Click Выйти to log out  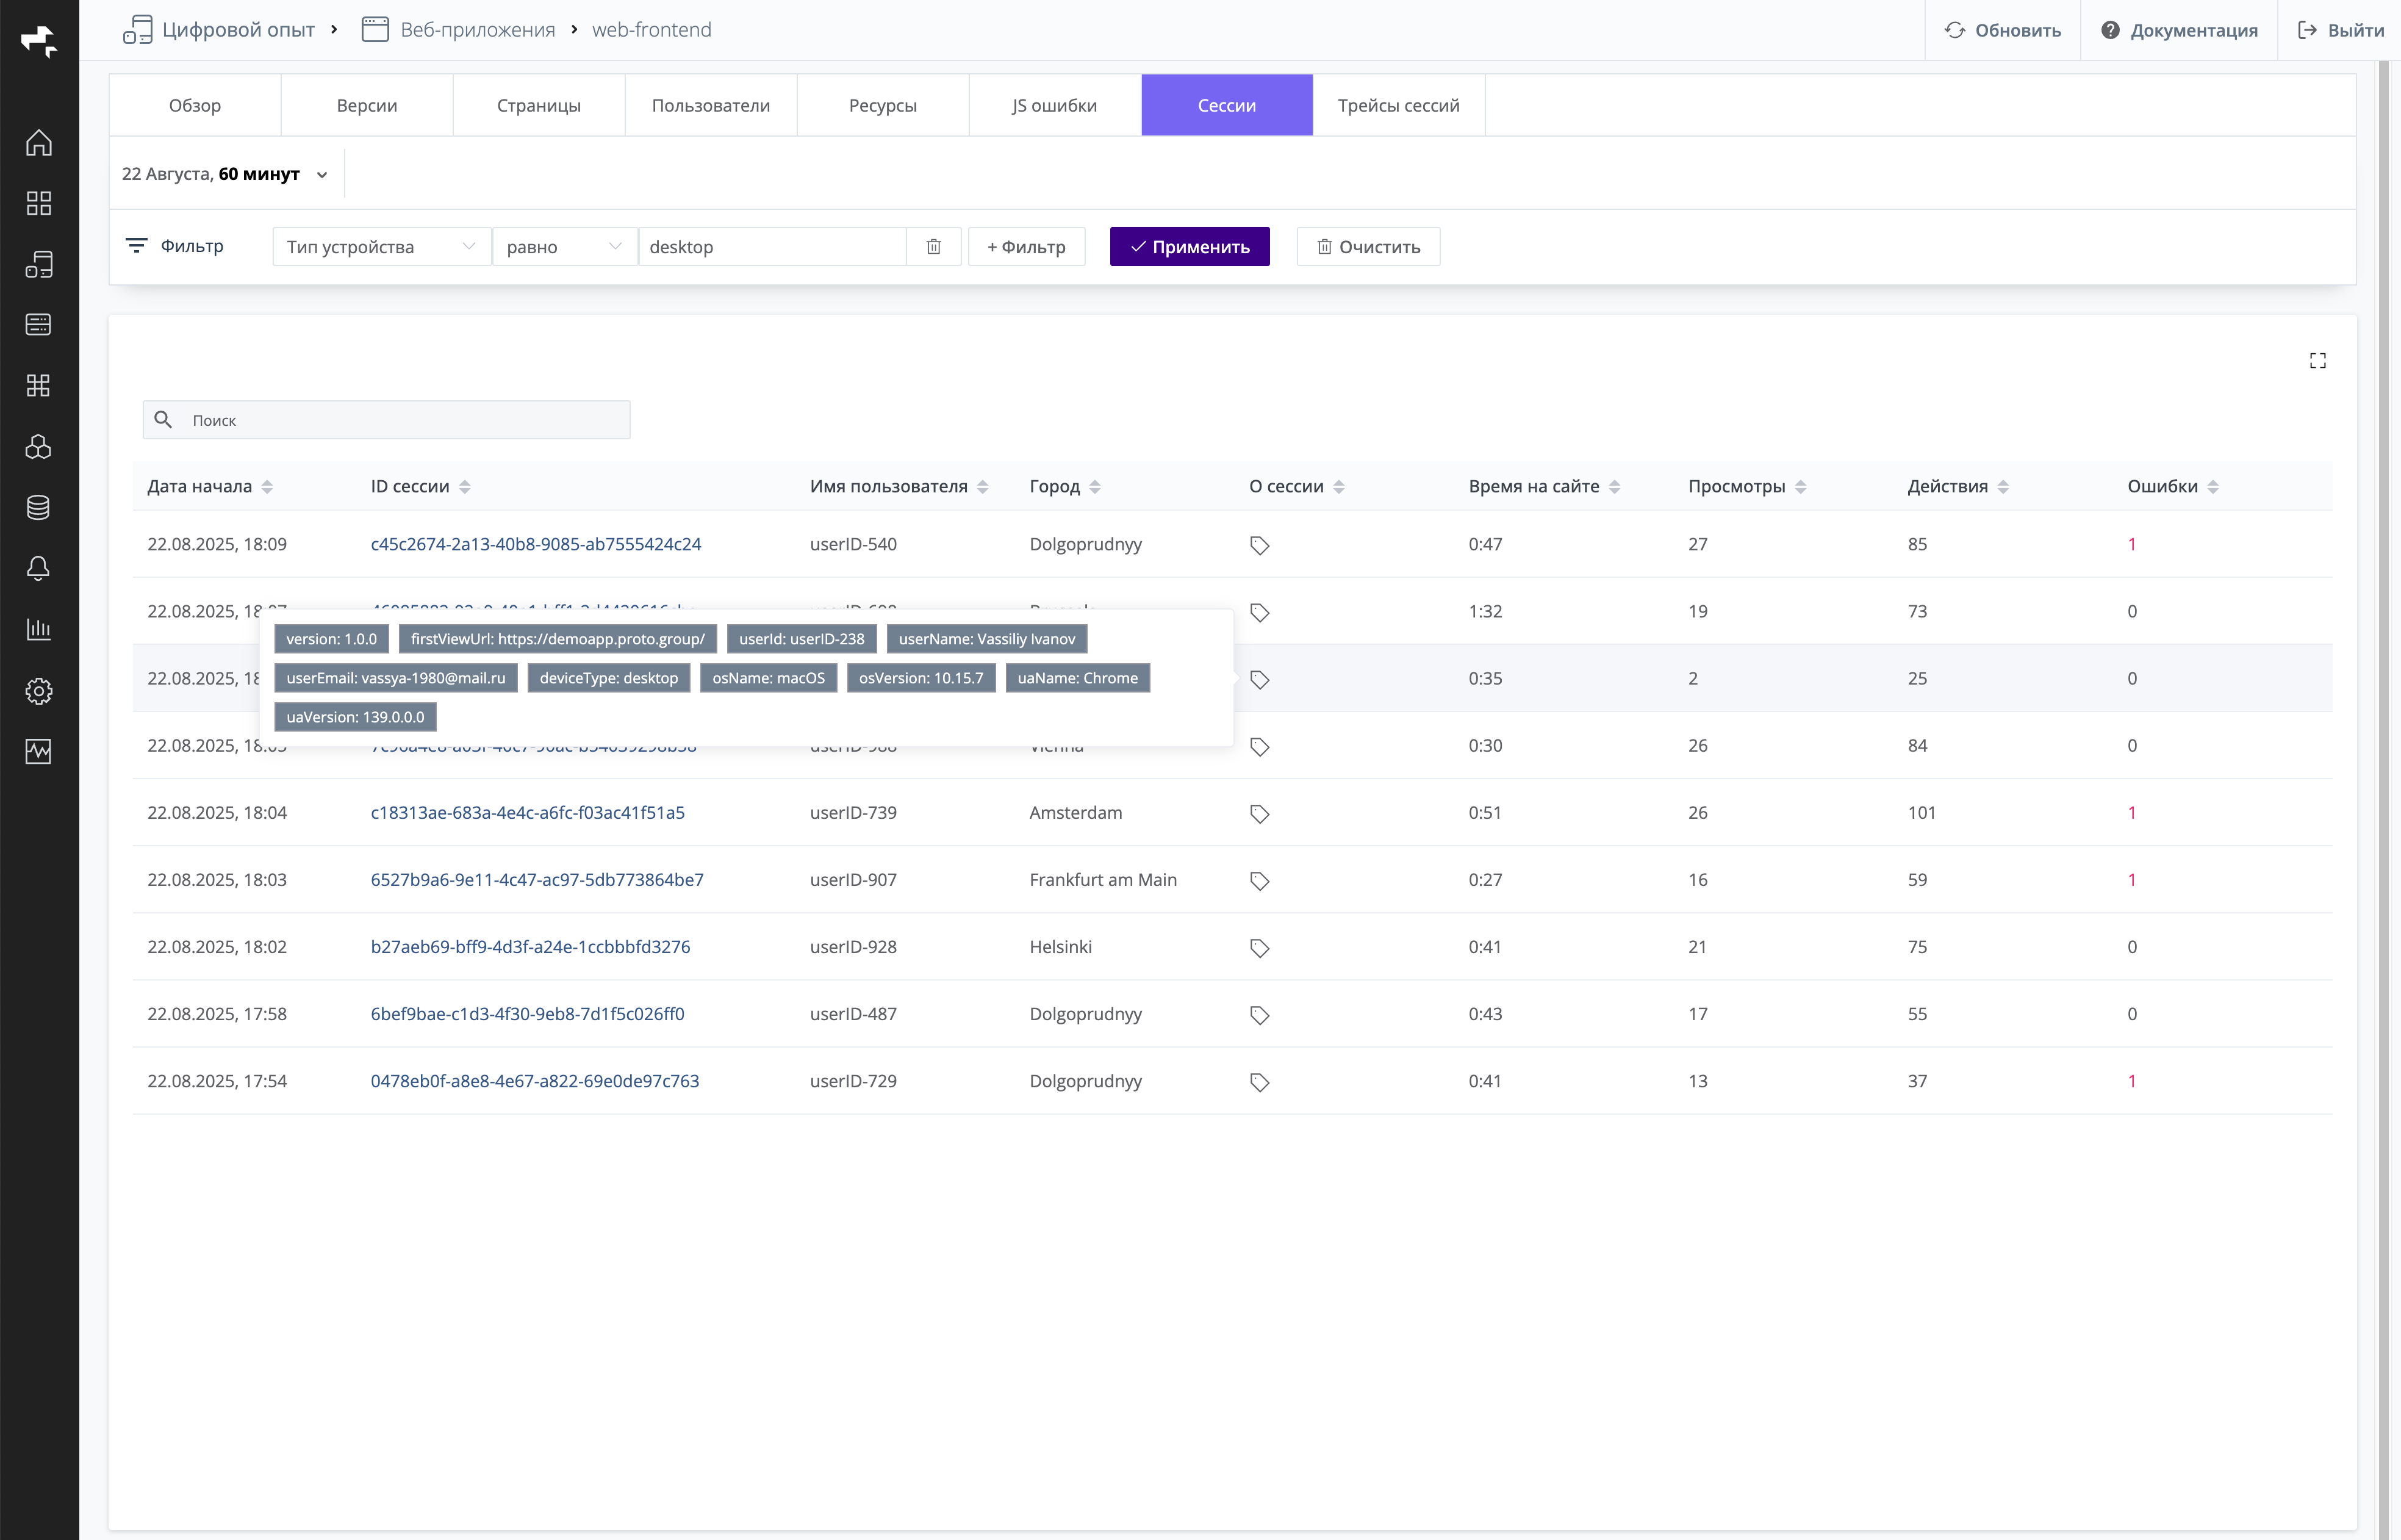2340,30
